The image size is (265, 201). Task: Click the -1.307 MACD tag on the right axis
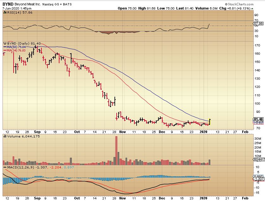coord(259,179)
